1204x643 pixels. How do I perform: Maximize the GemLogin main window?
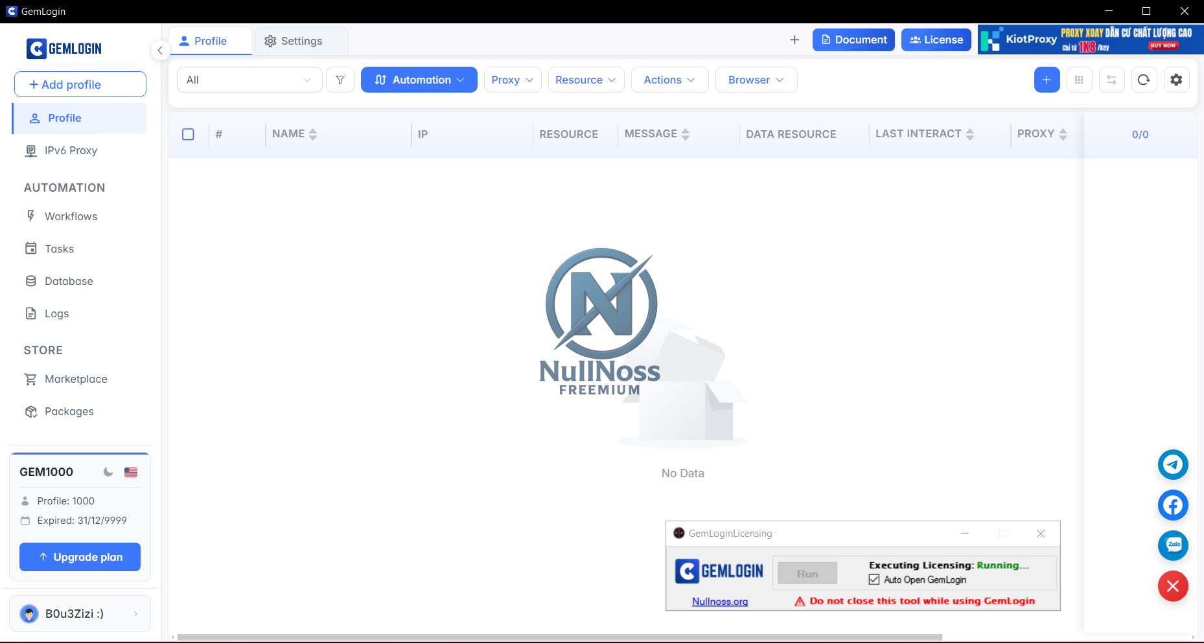1146,11
